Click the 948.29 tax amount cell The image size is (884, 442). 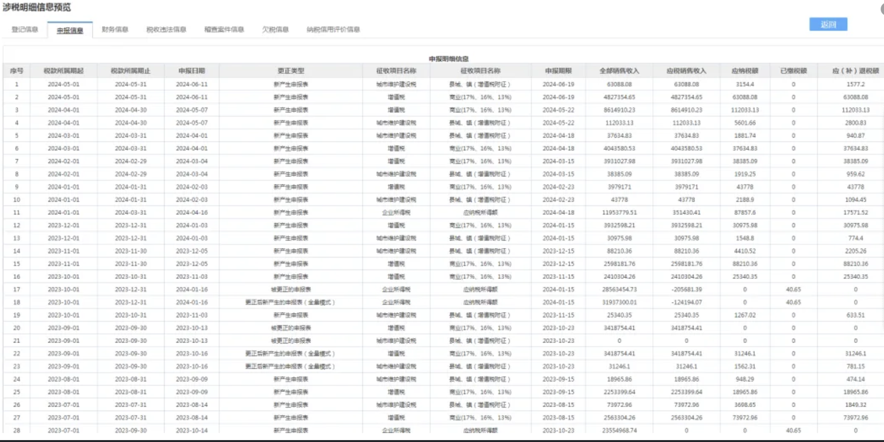[745, 379]
